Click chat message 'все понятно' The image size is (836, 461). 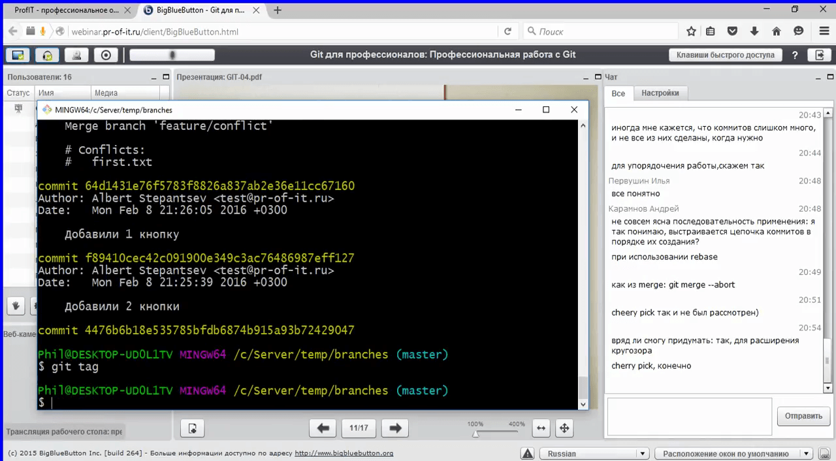pyautogui.click(x=635, y=194)
